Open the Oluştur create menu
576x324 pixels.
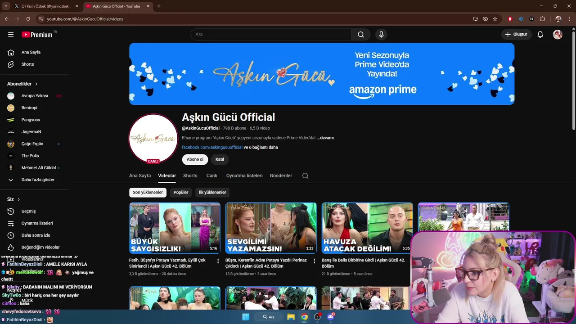point(516,34)
